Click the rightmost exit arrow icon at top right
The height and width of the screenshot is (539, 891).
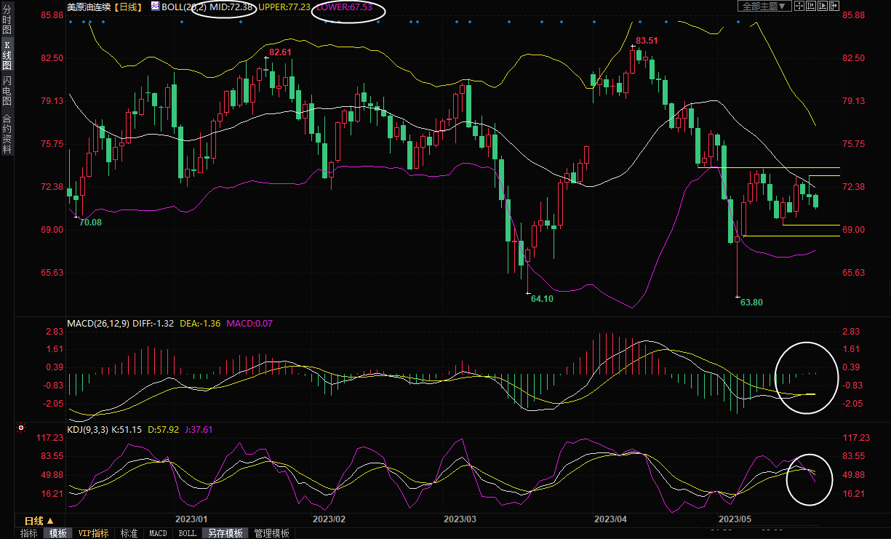coord(835,6)
